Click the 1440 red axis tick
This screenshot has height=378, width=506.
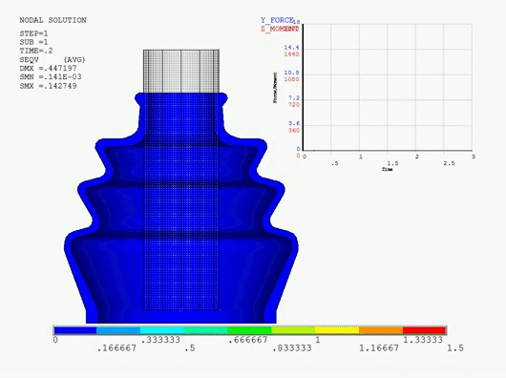291,54
